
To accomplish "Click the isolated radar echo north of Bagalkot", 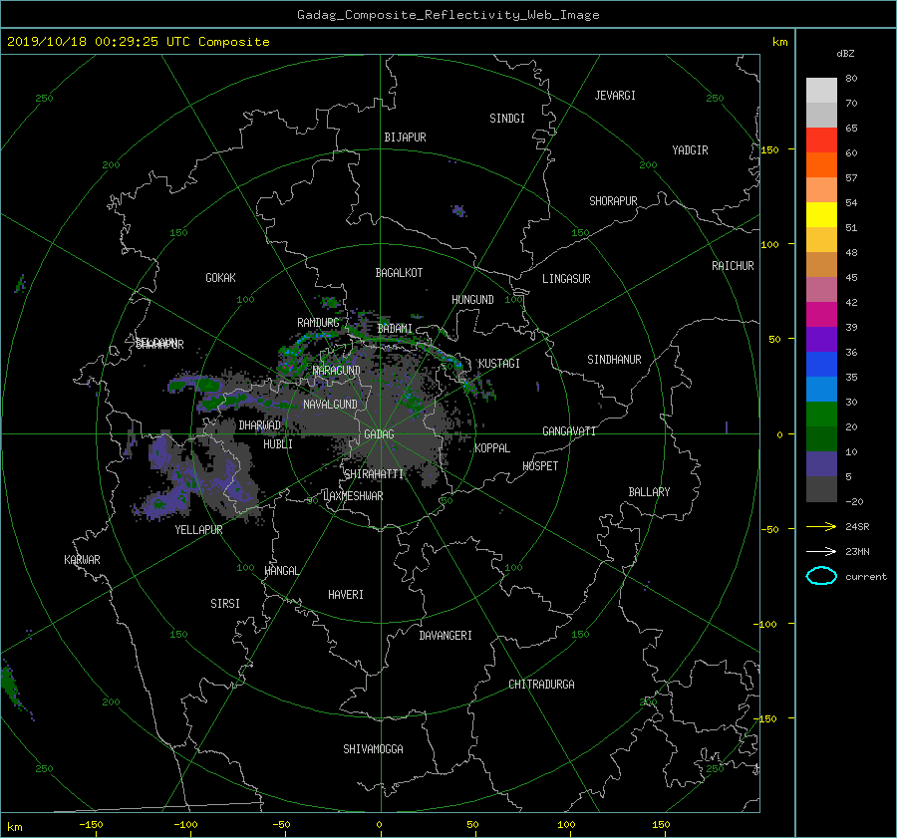I will 458,211.
